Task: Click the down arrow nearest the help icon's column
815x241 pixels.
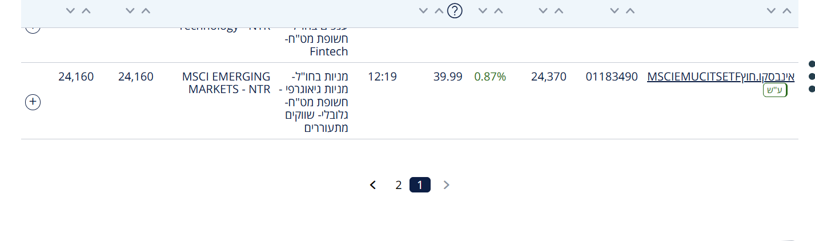Action: click(423, 11)
